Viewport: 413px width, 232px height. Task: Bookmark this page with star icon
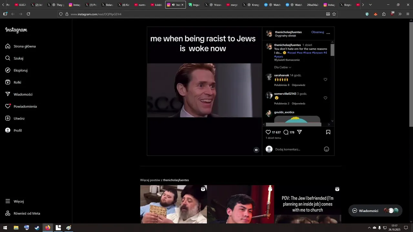click(334, 14)
